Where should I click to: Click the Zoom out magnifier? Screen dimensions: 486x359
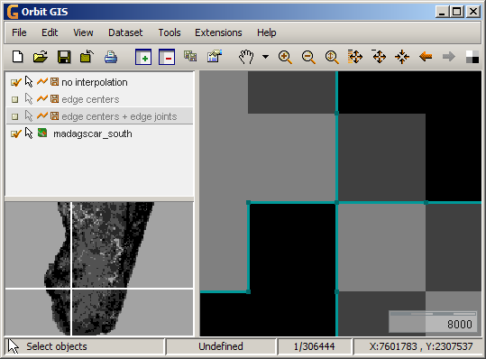pyautogui.click(x=308, y=57)
